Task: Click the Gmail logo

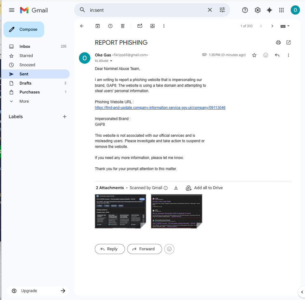Action: [x=34, y=10]
